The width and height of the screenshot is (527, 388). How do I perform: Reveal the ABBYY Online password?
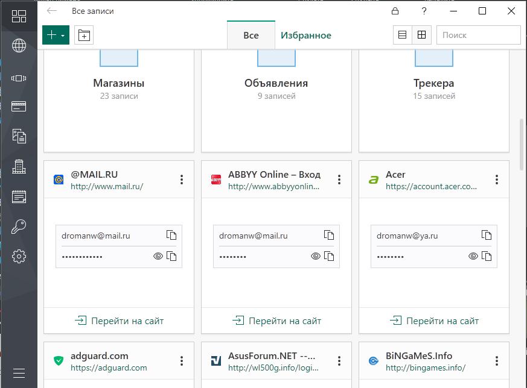pyautogui.click(x=316, y=256)
